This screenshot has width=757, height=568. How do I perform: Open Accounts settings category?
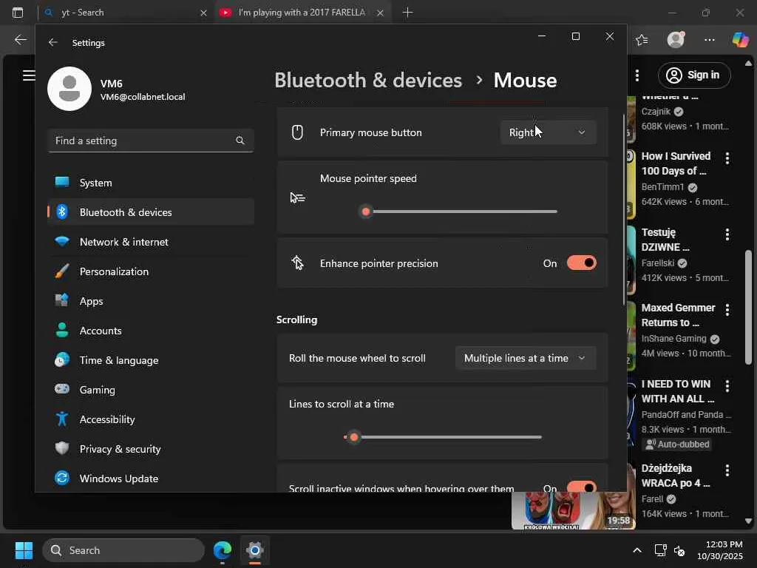pos(151,331)
